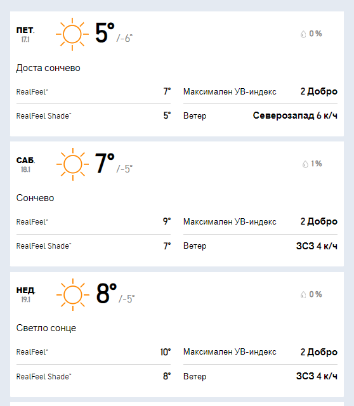Screen dimensions: 354x406
Task: Open the НЕД. 19.1 daily forecast card
Action: pos(177,334)
